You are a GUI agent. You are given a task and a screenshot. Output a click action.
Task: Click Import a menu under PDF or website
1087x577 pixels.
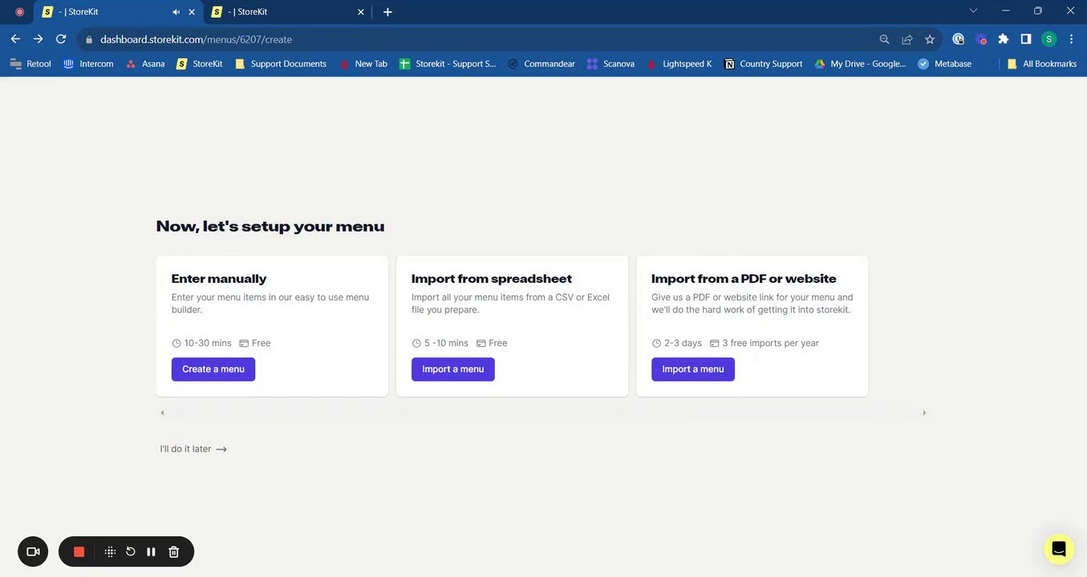point(693,369)
